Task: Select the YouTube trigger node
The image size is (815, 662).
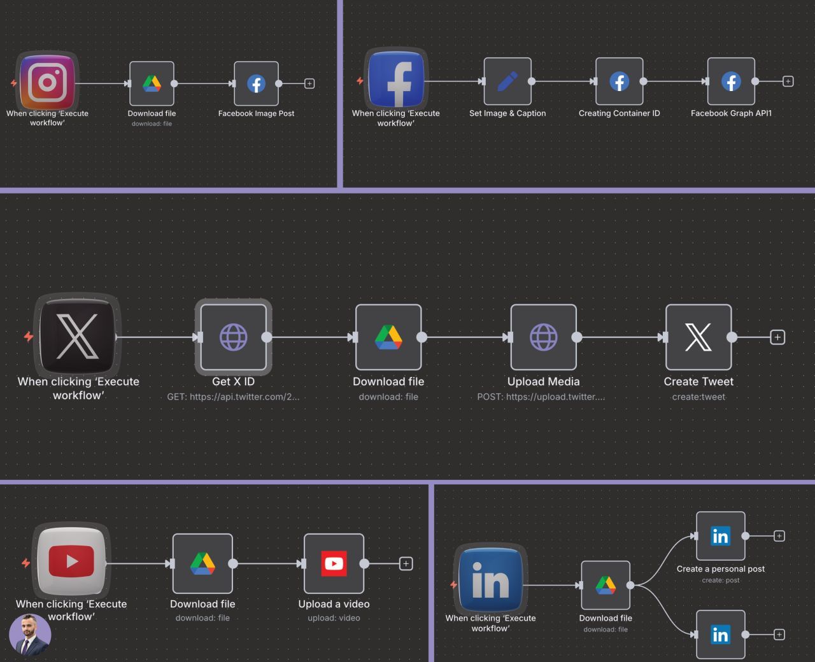Action: tap(71, 561)
